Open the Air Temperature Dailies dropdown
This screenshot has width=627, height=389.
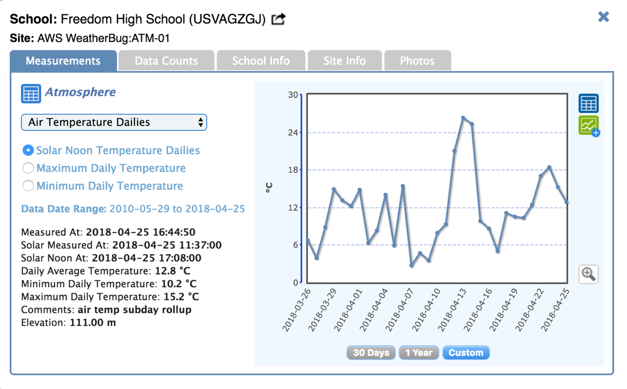(x=114, y=122)
